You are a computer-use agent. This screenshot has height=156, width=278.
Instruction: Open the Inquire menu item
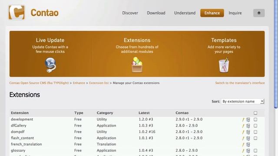[x=235, y=13]
